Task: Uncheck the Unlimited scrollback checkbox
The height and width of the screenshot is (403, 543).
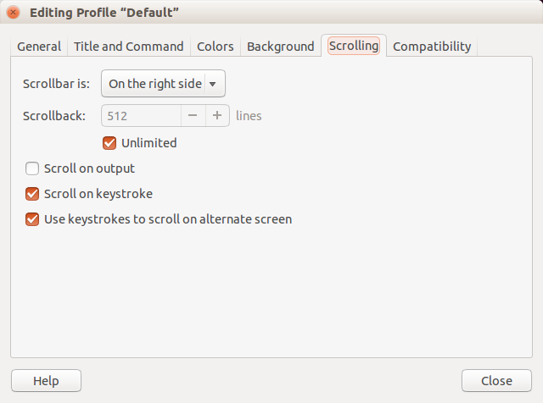Action: tap(109, 143)
